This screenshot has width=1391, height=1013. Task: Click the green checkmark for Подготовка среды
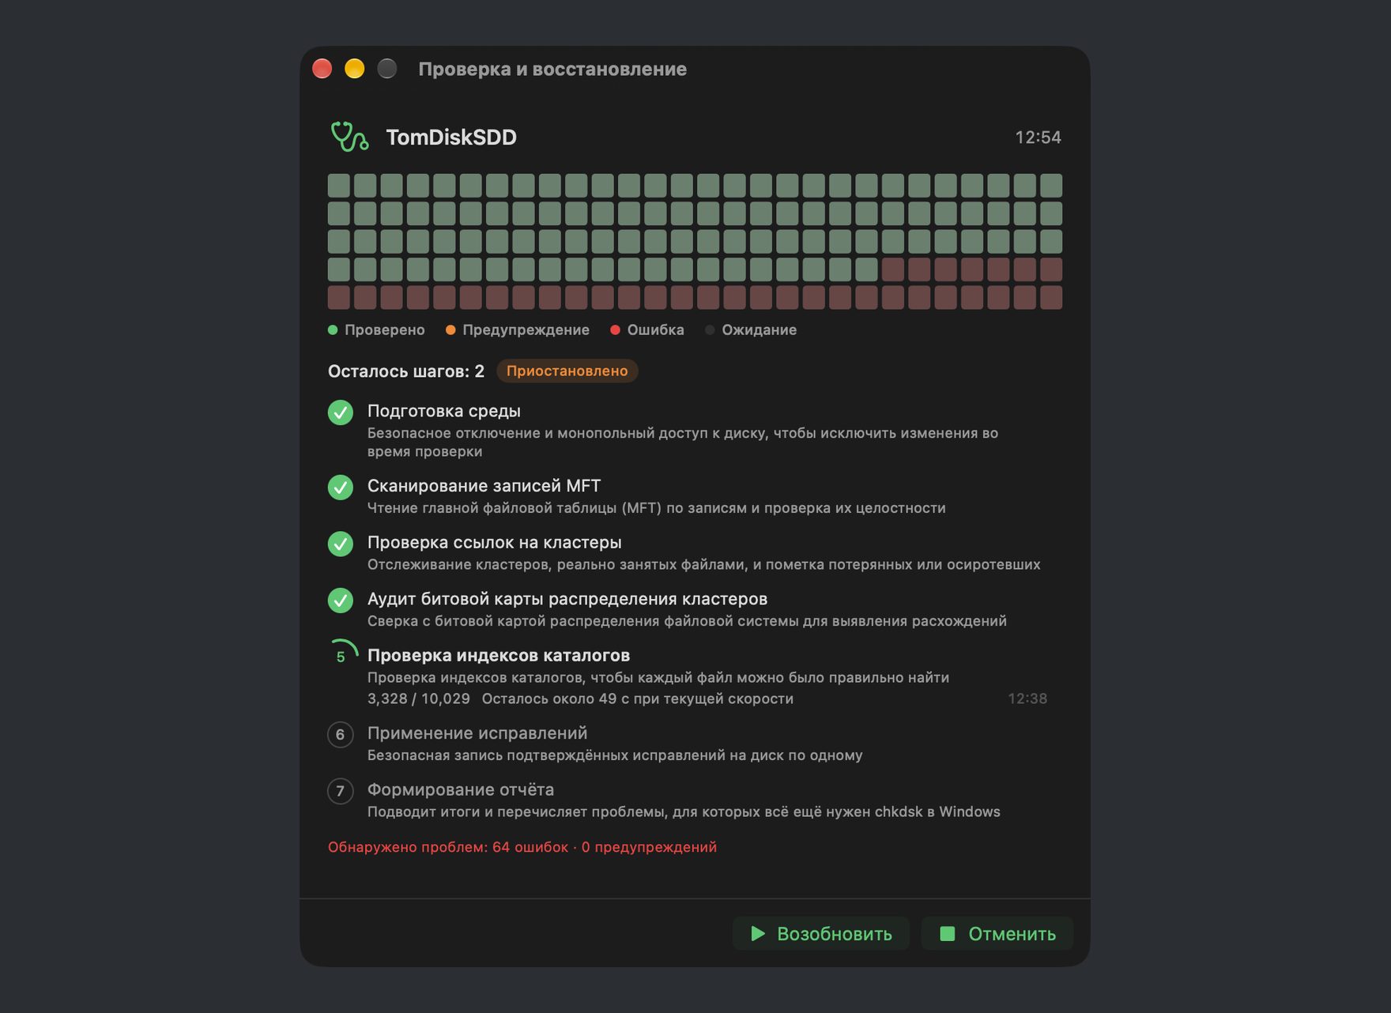click(341, 412)
